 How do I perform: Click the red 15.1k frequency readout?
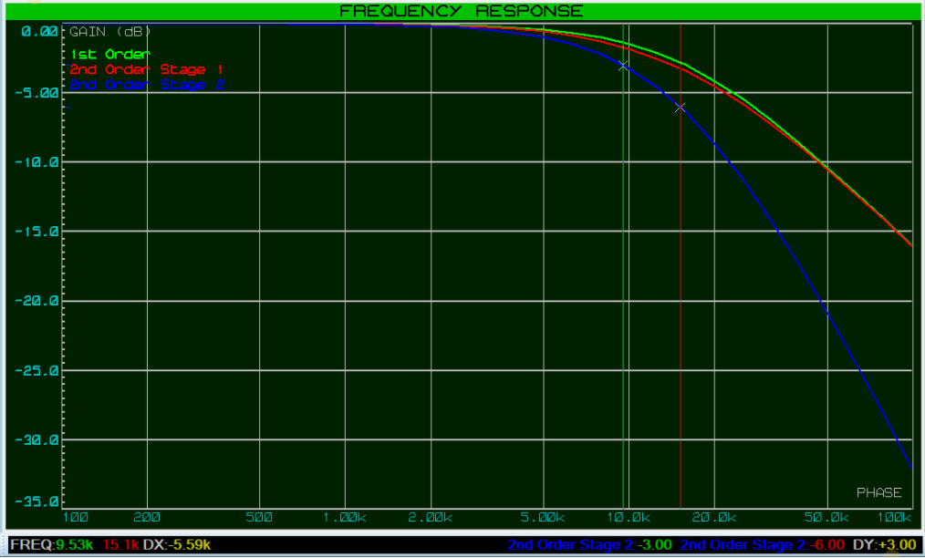[x=121, y=545]
